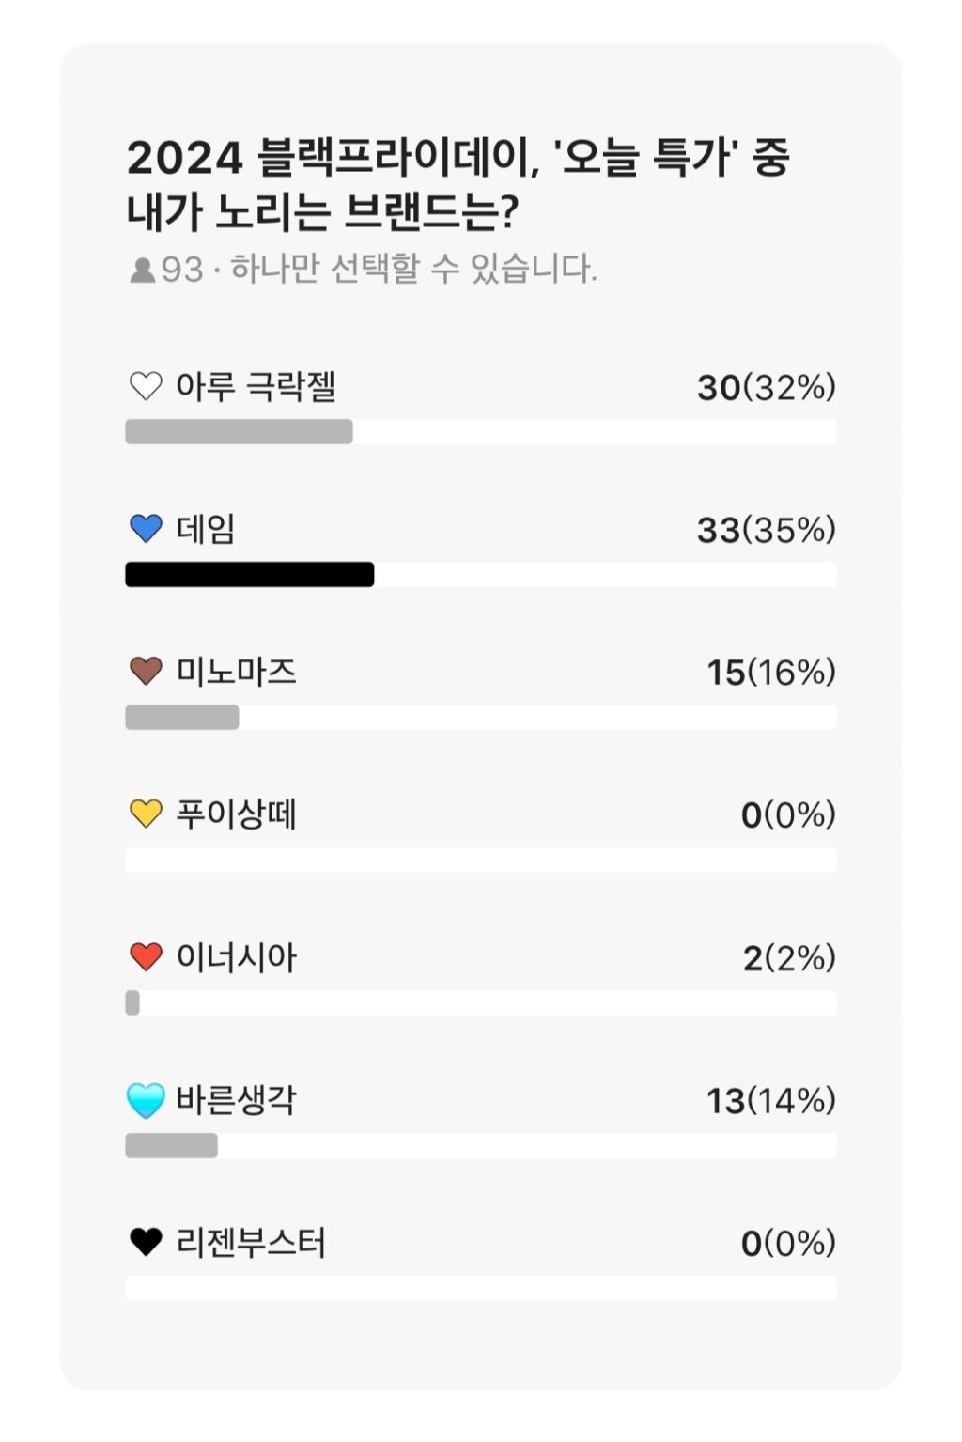962x1442 pixels.
Task: Choose the 데임 poll option label
Action: click(206, 529)
